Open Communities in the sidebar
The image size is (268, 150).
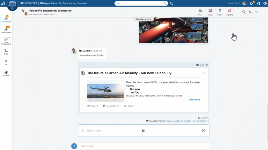[6, 30]
